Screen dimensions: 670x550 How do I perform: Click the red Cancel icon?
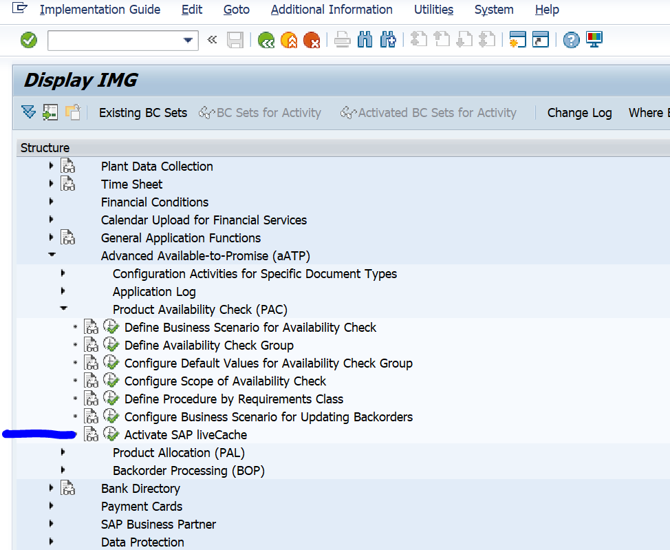point(312,40)
